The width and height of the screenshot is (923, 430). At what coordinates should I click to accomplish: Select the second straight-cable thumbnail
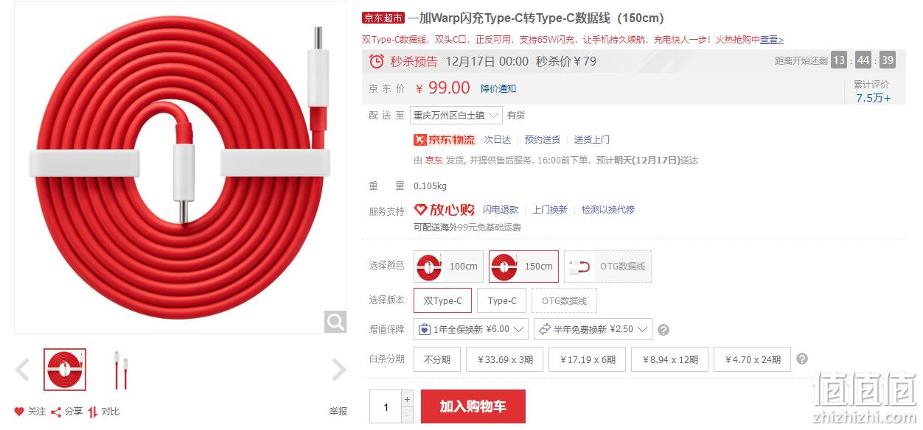122,370
